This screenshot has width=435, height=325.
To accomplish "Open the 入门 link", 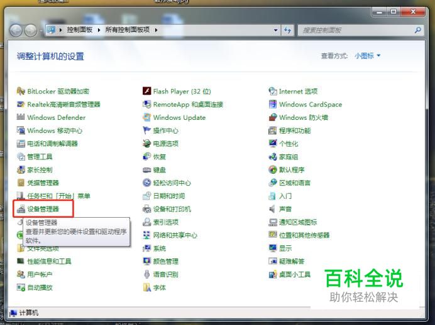I will coord(285,196).
